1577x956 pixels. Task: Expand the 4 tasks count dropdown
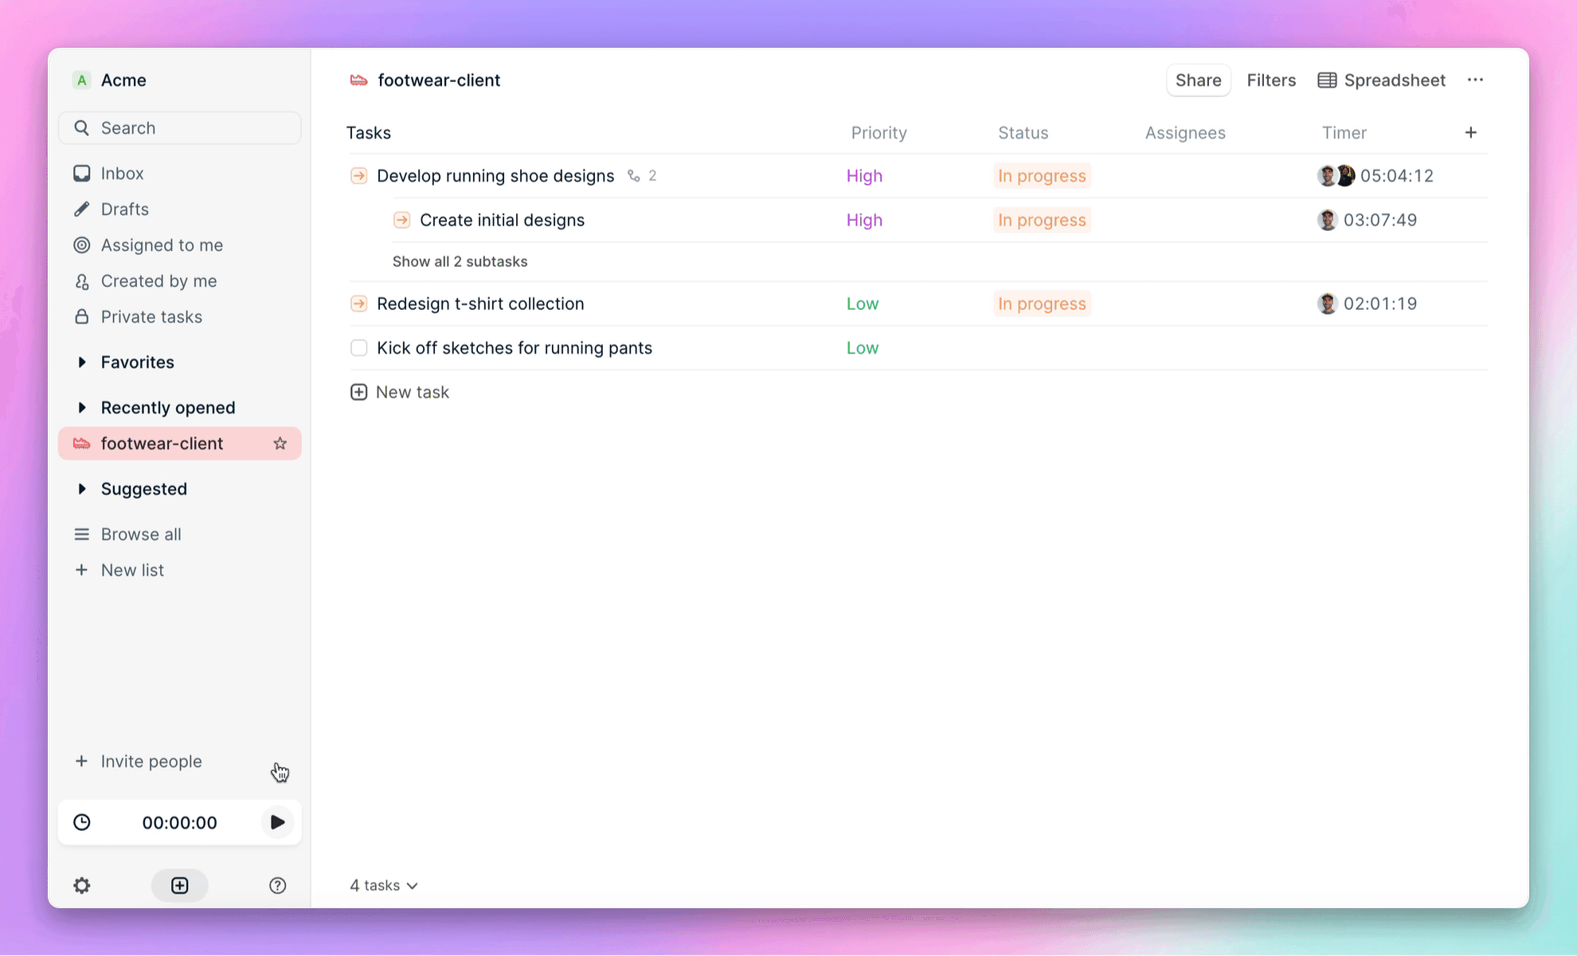point(384,885)
